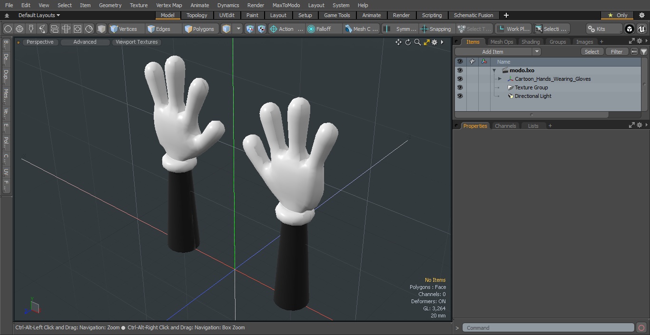650x335 pixels.
Task: Click the clock-like circle tool icon
Action: pos(89,29)
